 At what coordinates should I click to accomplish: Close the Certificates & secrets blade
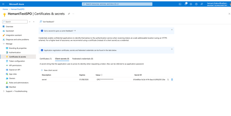point(229,14)
